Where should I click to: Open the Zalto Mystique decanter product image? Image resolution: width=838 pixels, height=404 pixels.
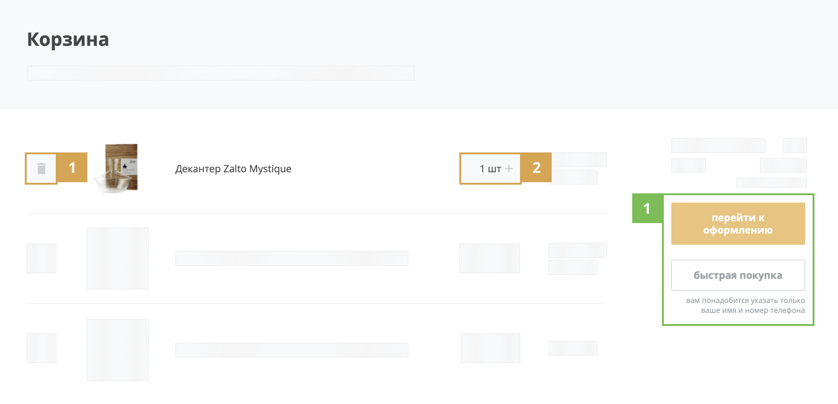pos(118,168)
